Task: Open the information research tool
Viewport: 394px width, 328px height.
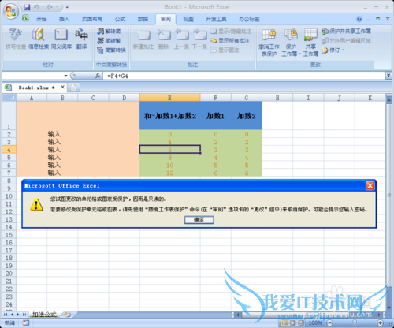Action: (x=39, y=39)
